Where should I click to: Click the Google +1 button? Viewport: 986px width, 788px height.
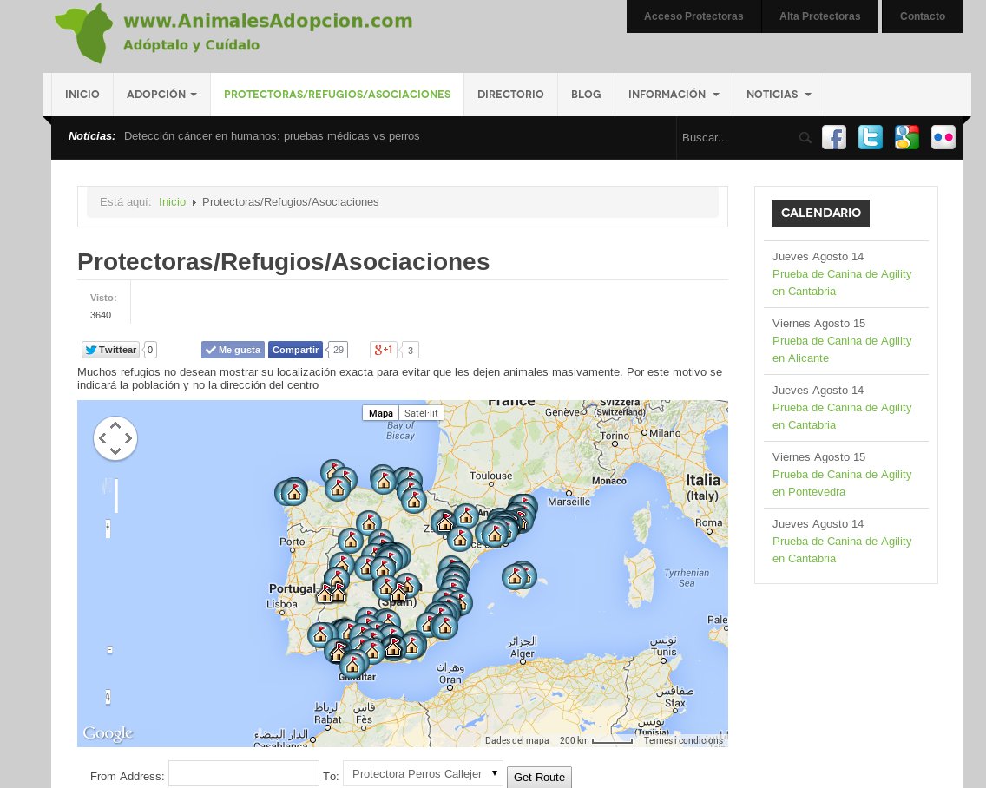[x=384, y=350]
